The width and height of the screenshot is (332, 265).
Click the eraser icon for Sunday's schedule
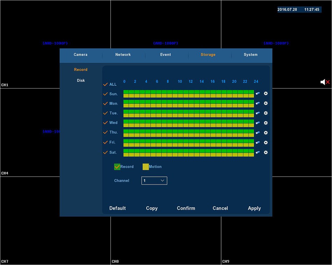[258, 94]
